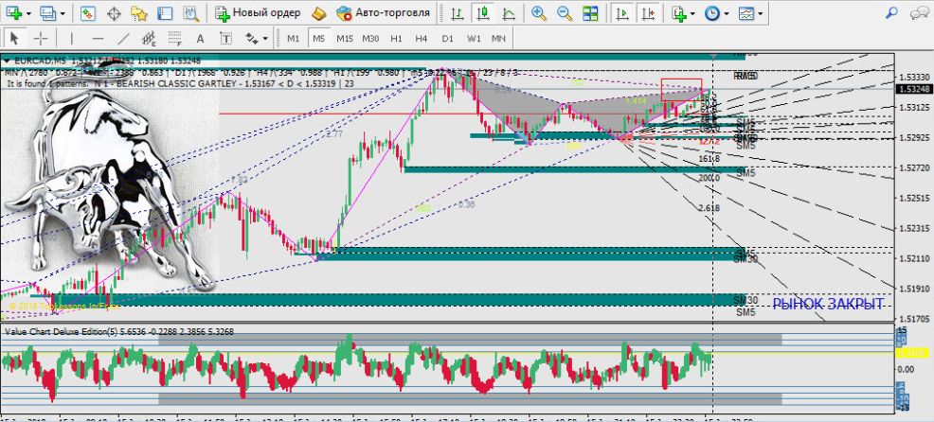
Task: Switch to the H4 timeframe
Action: pyautogui.click(x=422, y=39)
